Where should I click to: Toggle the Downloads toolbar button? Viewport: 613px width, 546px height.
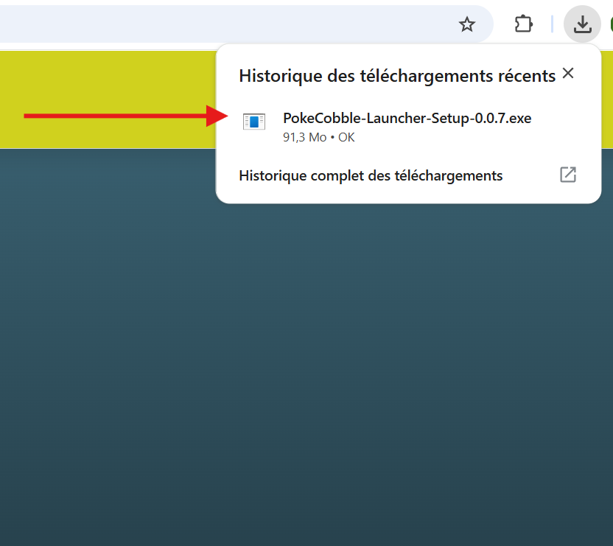click(x=582, y=25)
